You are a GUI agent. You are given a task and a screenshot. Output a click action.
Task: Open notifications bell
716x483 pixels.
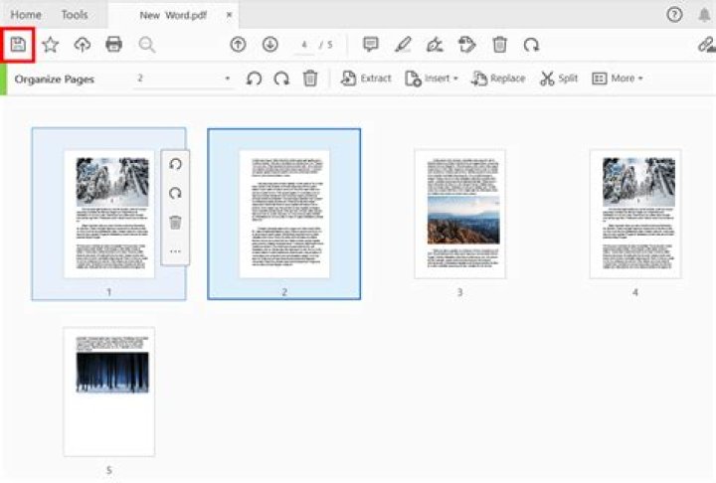coord(705,15)
